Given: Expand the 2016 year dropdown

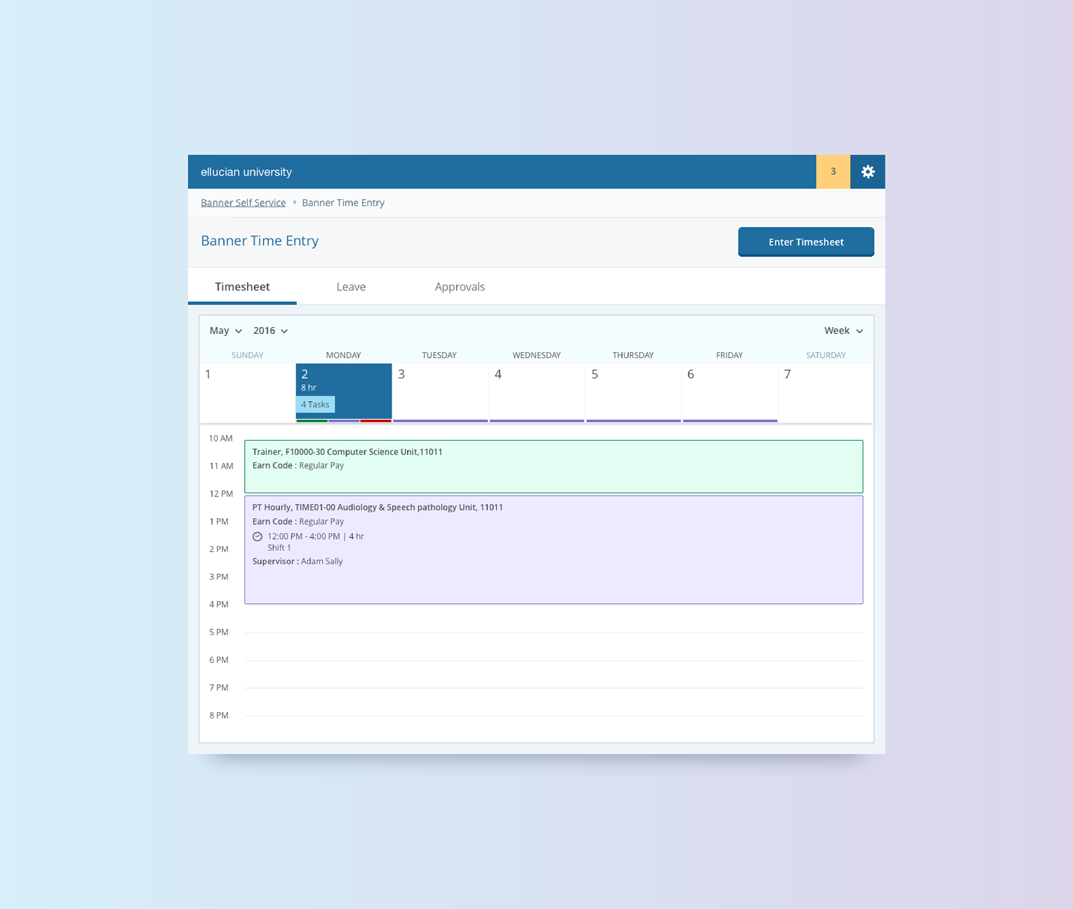Looking at the screenshot, I should pyautogui.click(x=270, y=331).
